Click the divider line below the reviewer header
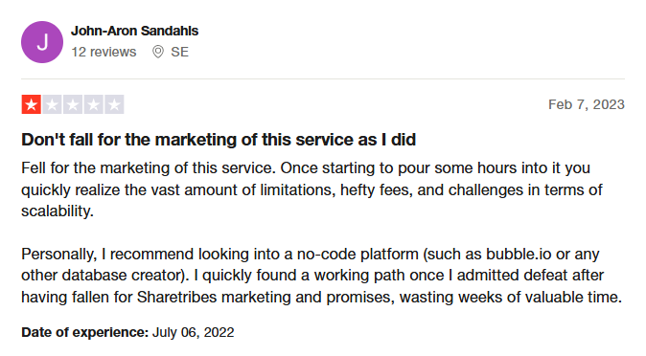Screen dimensions: 646x356 (323, 78)
